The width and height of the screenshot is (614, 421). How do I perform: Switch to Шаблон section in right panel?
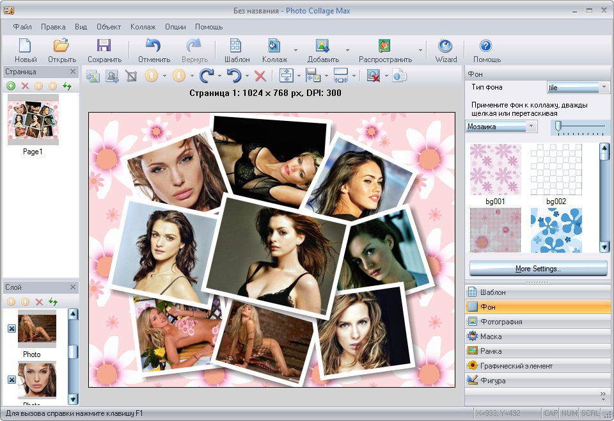pyautogui.click(x=538, y=292)
